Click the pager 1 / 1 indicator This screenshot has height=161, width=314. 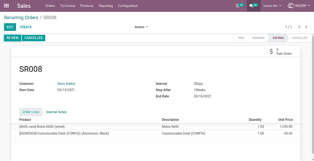289,27
